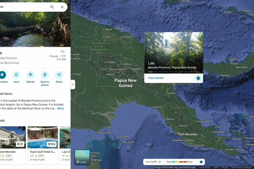Open the Hotel Morobe card photo
Screen dimensions: 254x169
[13, 137]
